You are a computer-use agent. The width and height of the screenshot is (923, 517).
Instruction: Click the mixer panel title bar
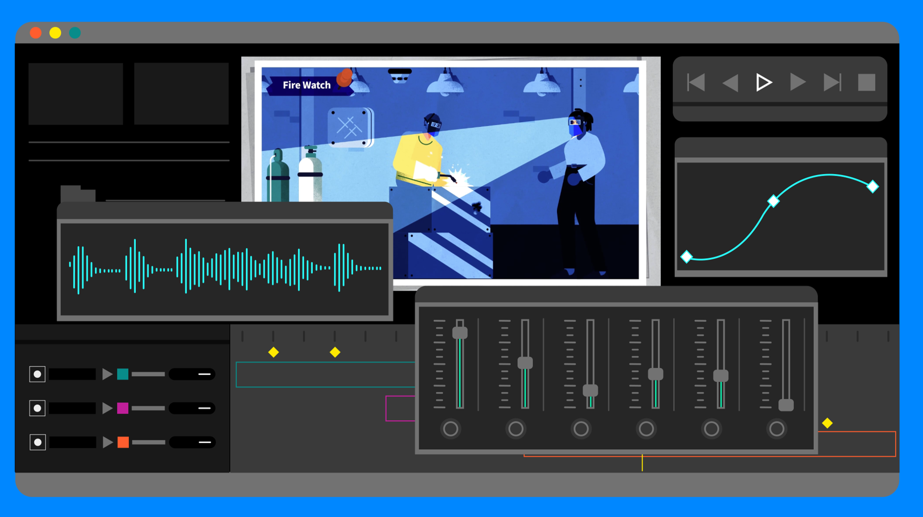(616, 295)
